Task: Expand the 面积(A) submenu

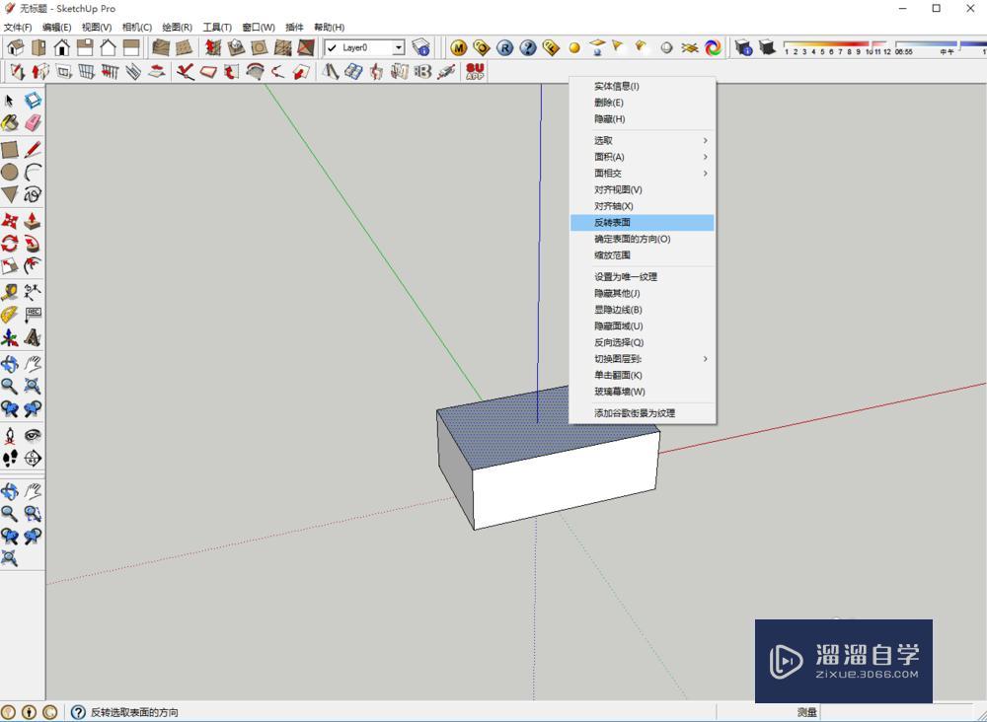Action: pyautogui.click(x=643, y=157)
